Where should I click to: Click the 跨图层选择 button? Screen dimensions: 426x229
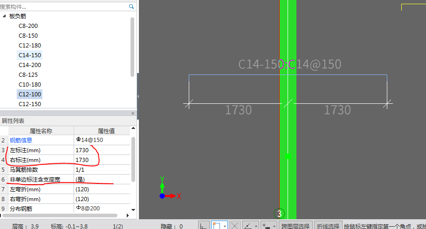click(x=295, y=226)
